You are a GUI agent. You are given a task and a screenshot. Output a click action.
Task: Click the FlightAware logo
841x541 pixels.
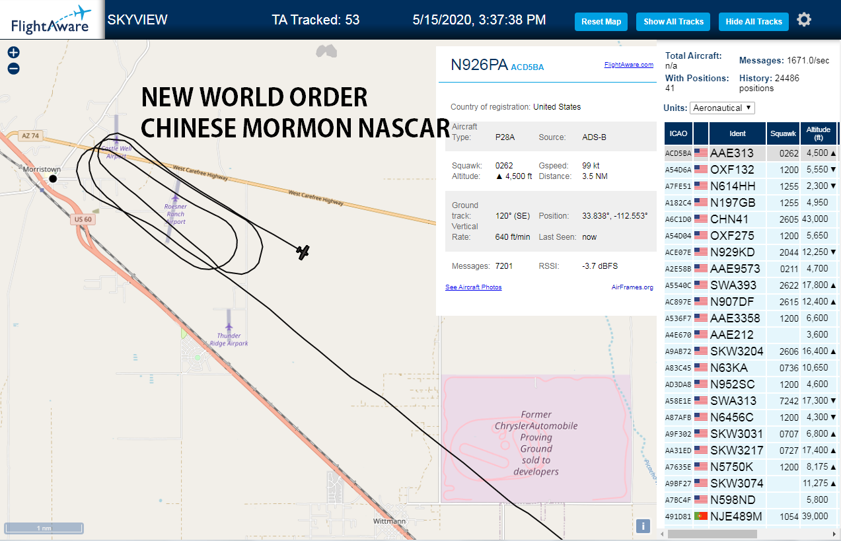tap(52, 20)
